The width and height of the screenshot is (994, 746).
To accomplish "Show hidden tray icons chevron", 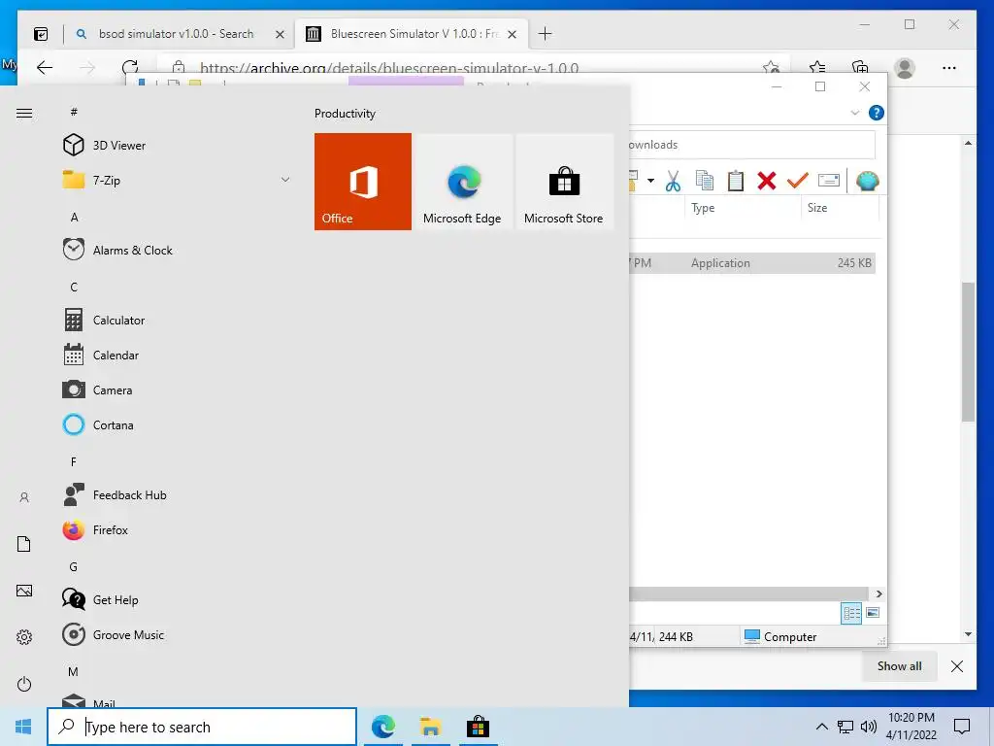I will [821, 727].
